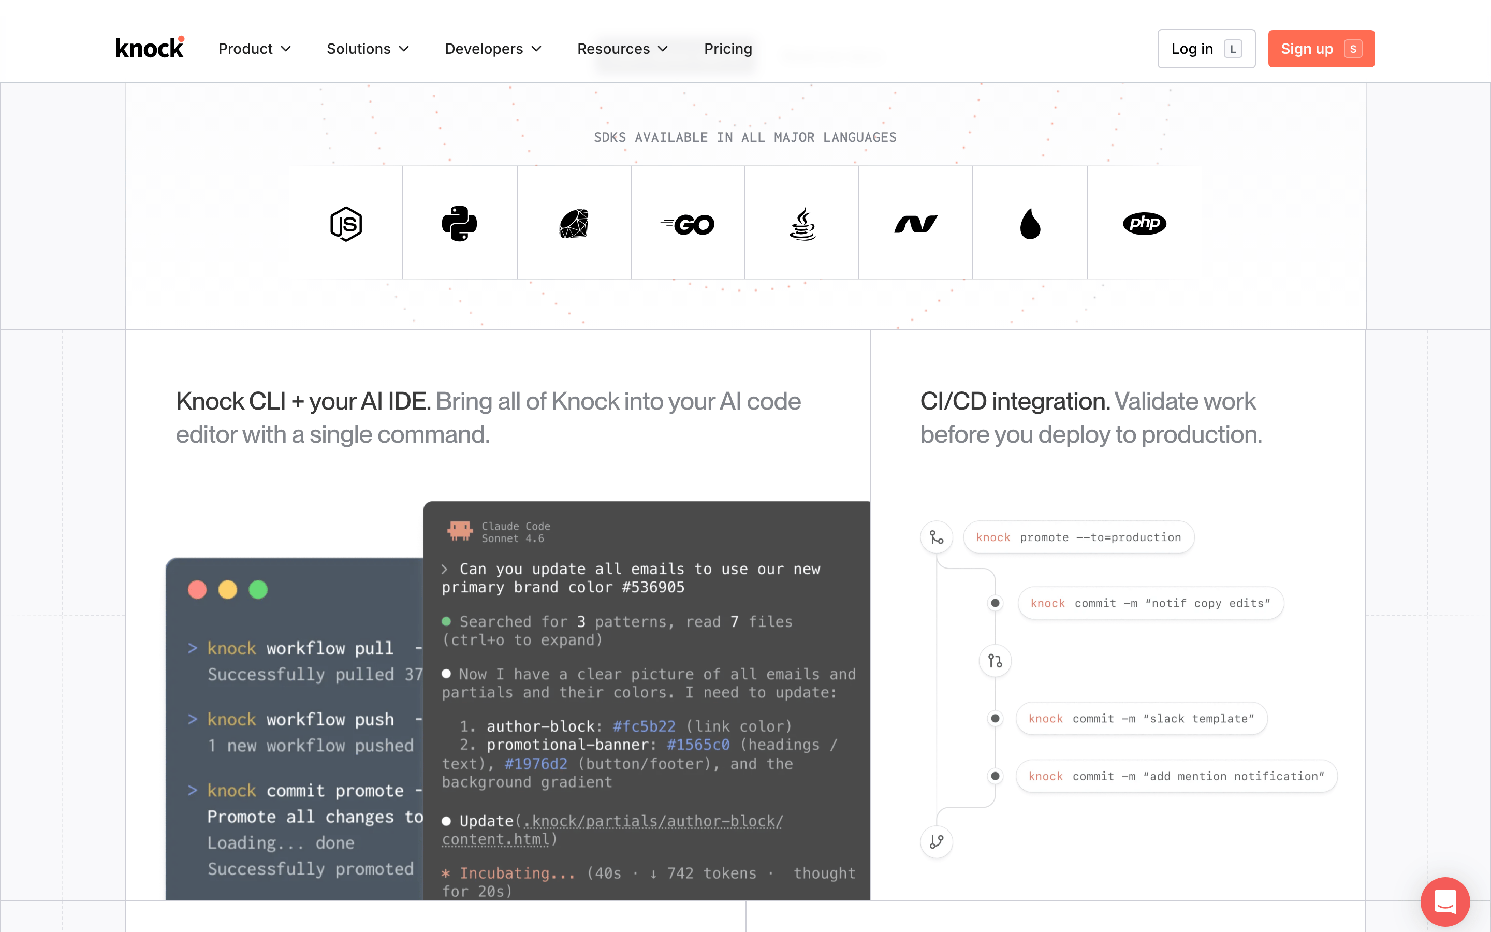Click the "Incubating..." status line
The height and width of the screenshot is (932, 1491).
pyautogui.click(x=649, y=881)
